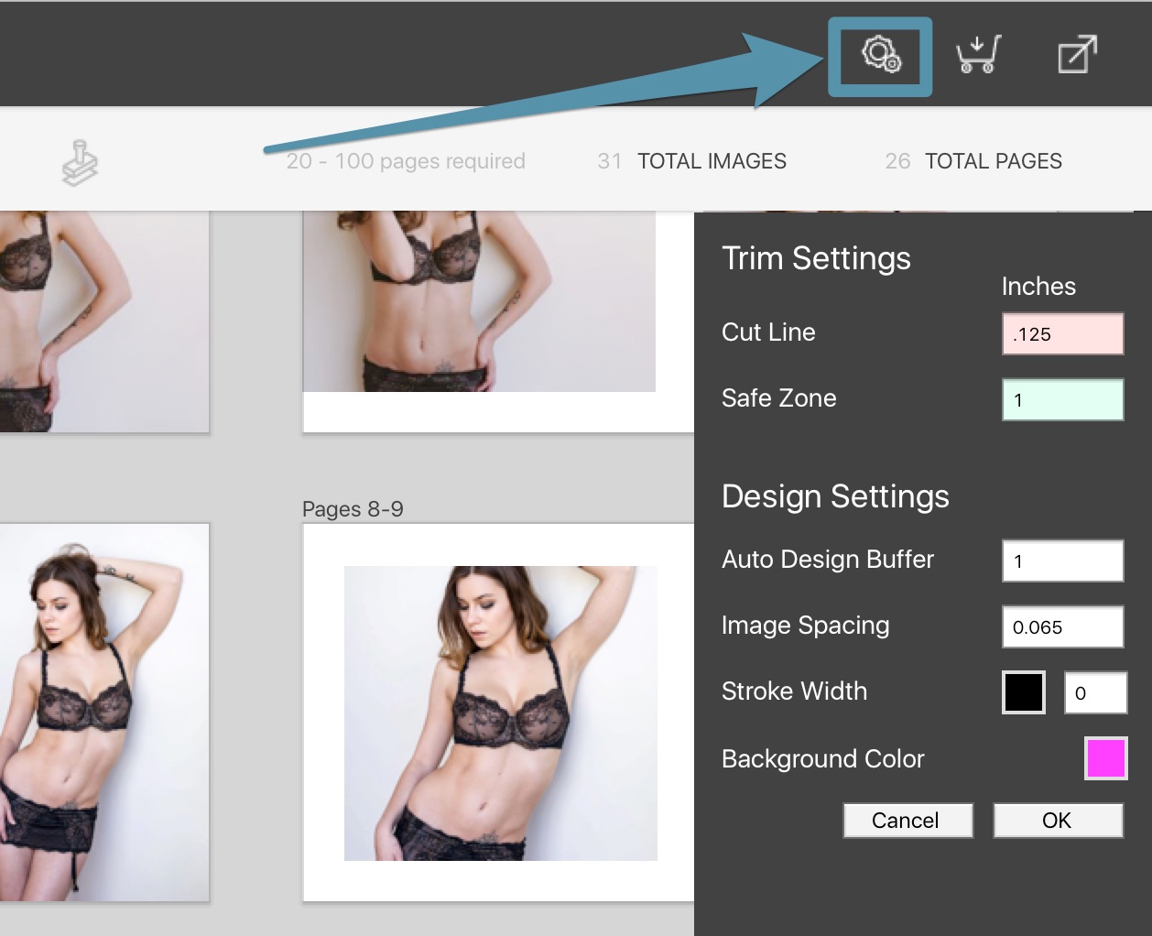The width and height of the screenshot is (1152, 936).
Task: Pick the black Stroke Width color swatch
Action: pyautogui.click(x=1024, y=692)
